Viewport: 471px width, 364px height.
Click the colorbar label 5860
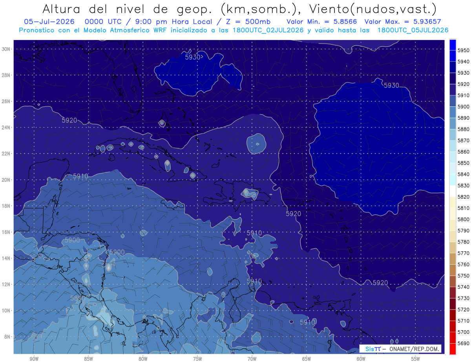tap(463, 152)
